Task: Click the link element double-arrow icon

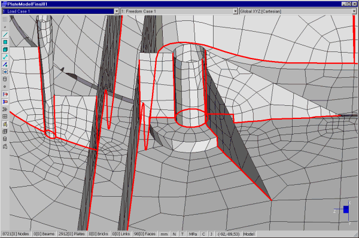Action: [x=5, y=57]
